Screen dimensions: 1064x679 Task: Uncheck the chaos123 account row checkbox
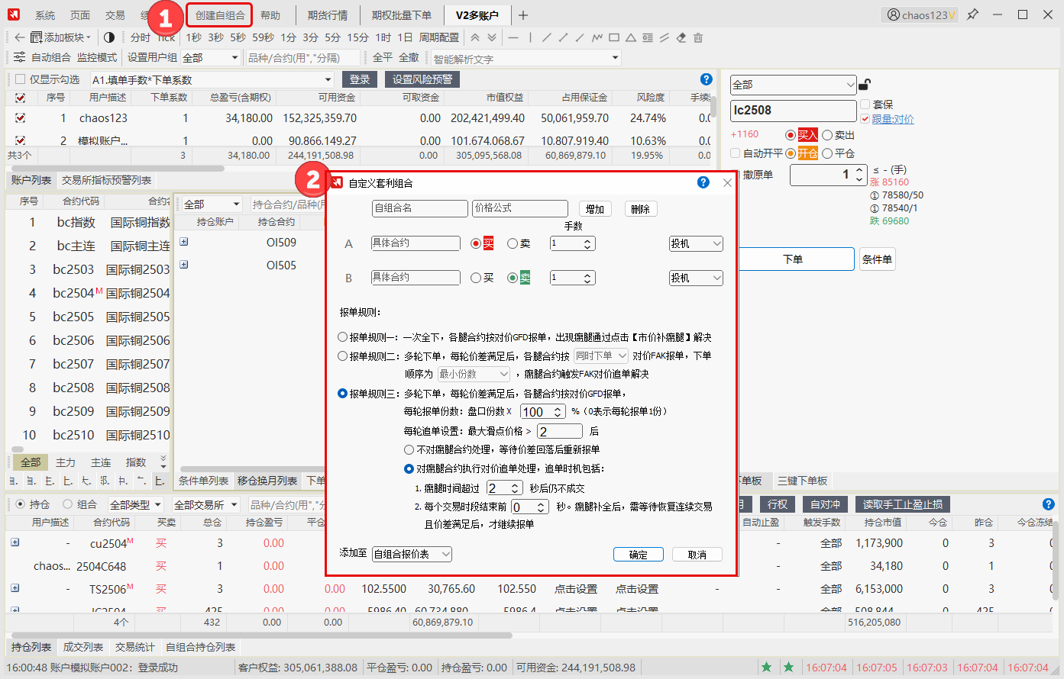point(20,118)
